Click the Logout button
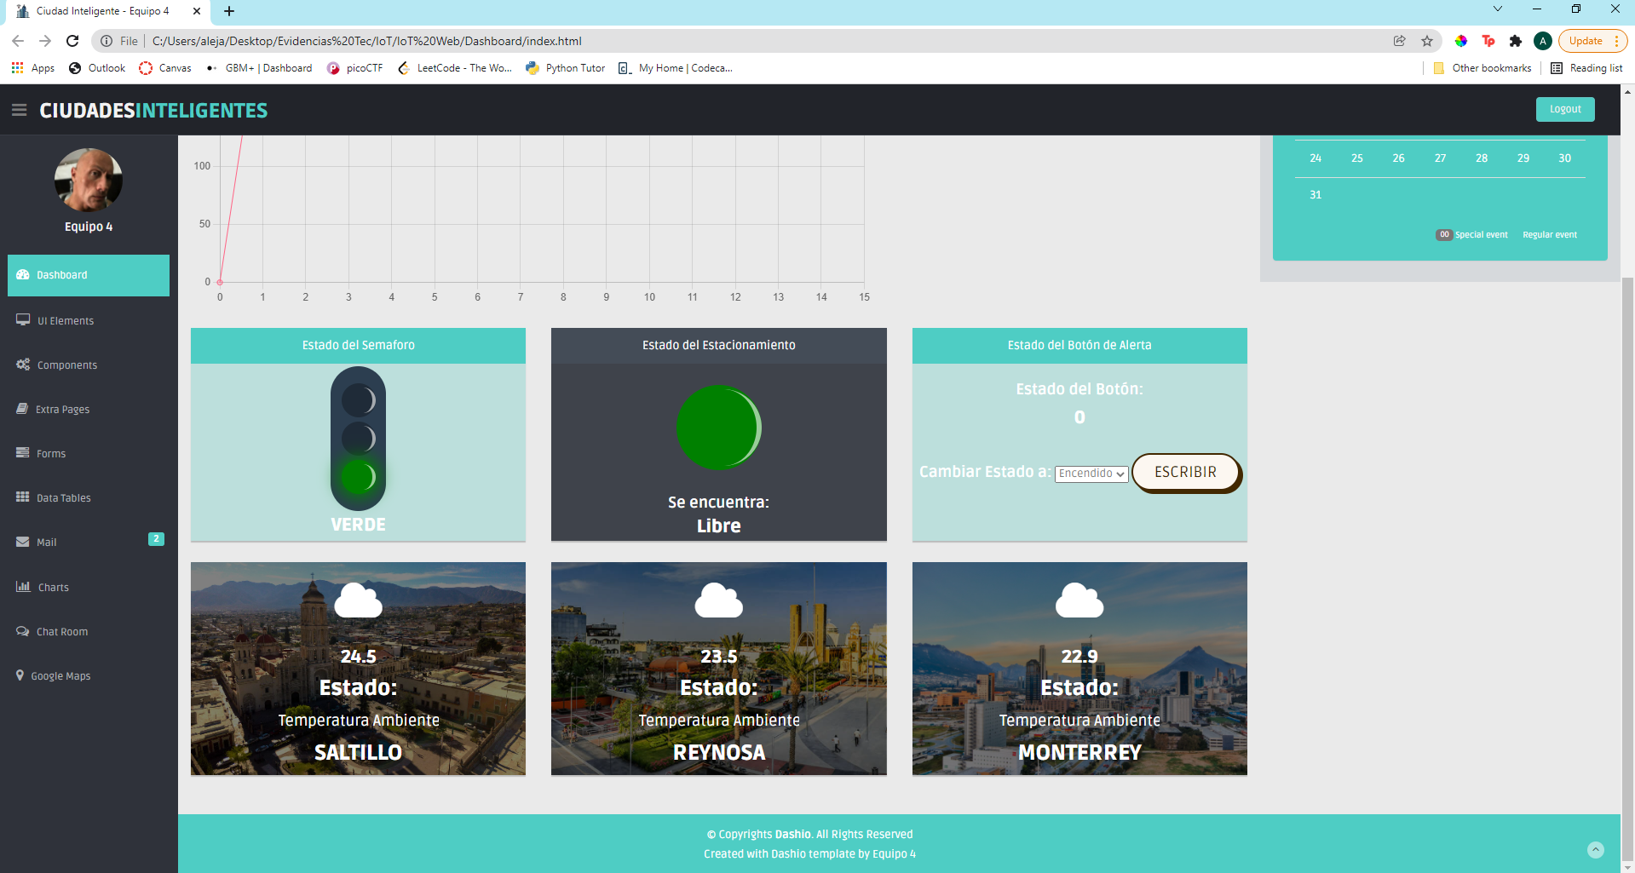 (x=1564, y=109)
